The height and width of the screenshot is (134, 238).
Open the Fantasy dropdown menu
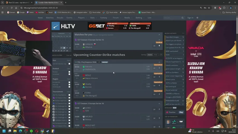tap(105, 18)
